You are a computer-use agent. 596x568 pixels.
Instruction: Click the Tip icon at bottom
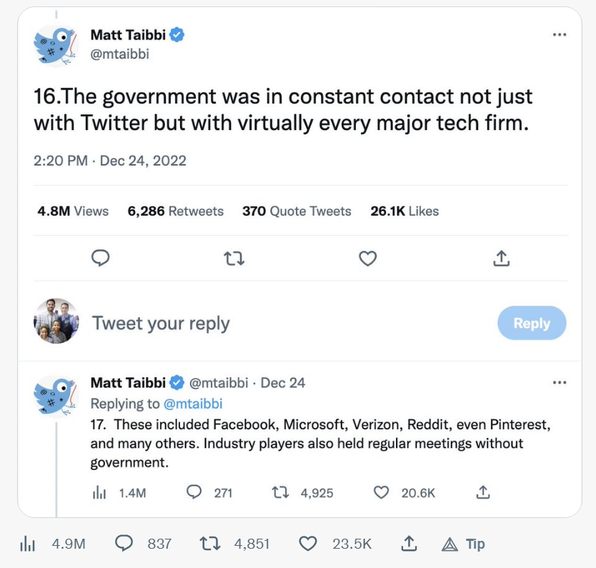(463, 544)
